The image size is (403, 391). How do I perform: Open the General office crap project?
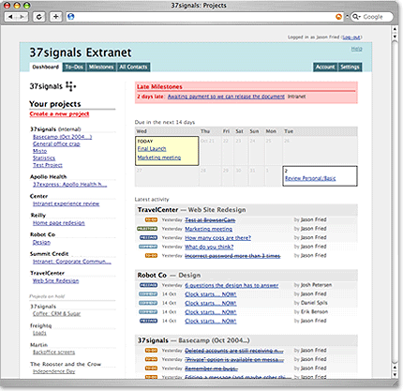(x=56, y=143)
